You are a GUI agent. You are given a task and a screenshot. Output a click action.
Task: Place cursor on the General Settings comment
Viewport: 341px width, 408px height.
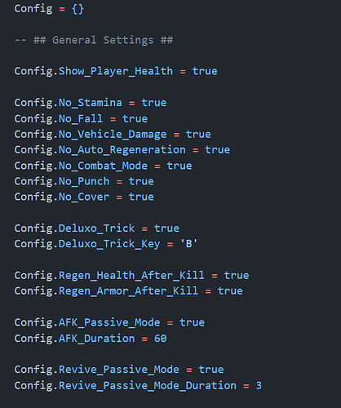coord(94,40)
